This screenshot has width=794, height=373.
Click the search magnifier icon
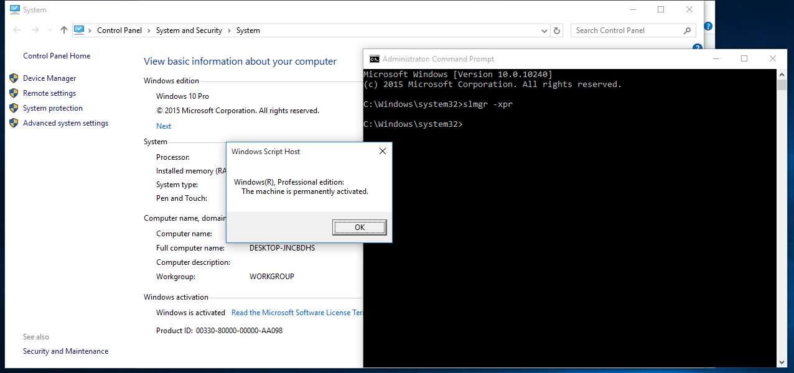(687, 30)
